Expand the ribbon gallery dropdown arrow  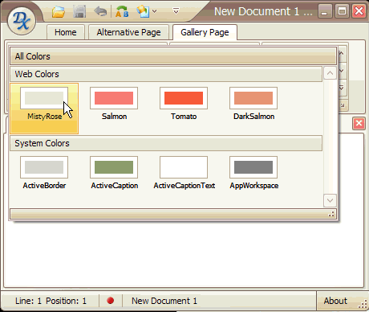[342, 88]
